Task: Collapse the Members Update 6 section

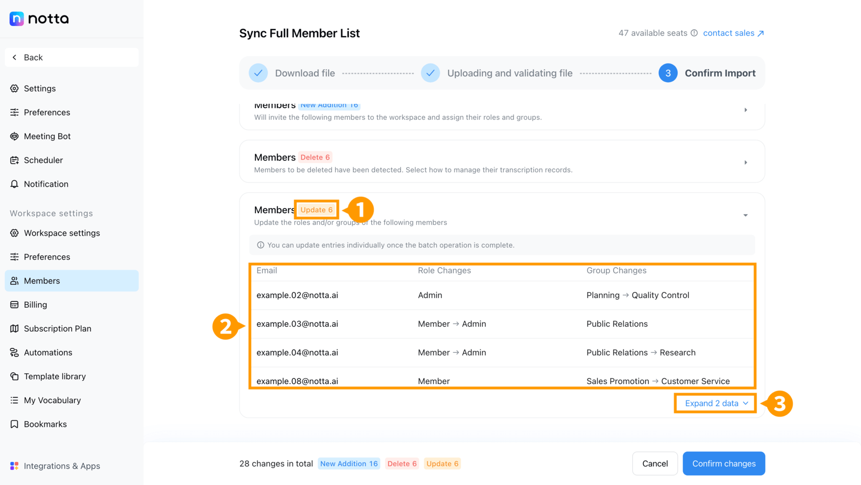Action: click(x=746, y=216)
